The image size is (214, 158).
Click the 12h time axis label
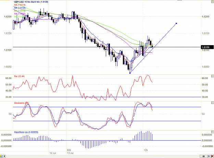coord(146,150)
